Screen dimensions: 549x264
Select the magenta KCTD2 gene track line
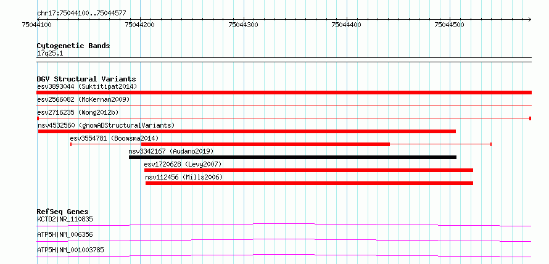coord(284,225)
